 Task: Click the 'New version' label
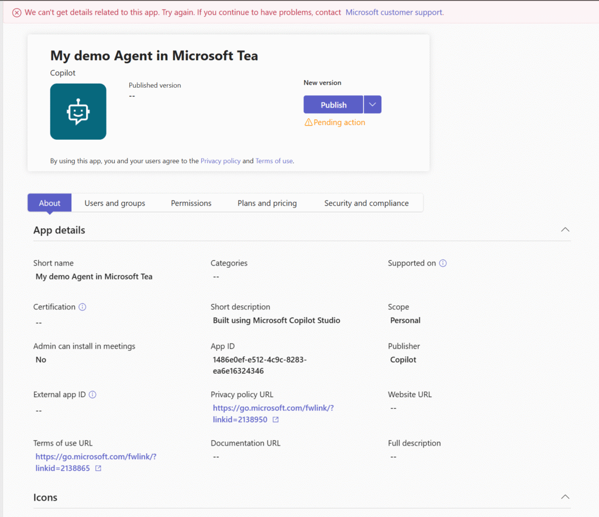point(322,82)
